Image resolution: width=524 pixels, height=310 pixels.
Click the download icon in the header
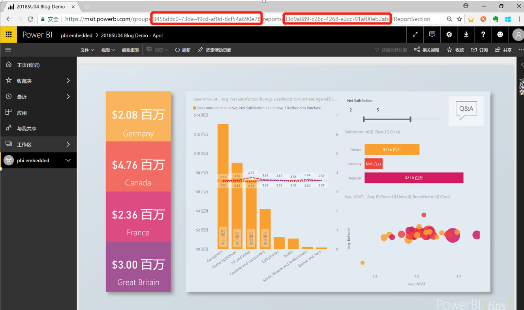466,35
